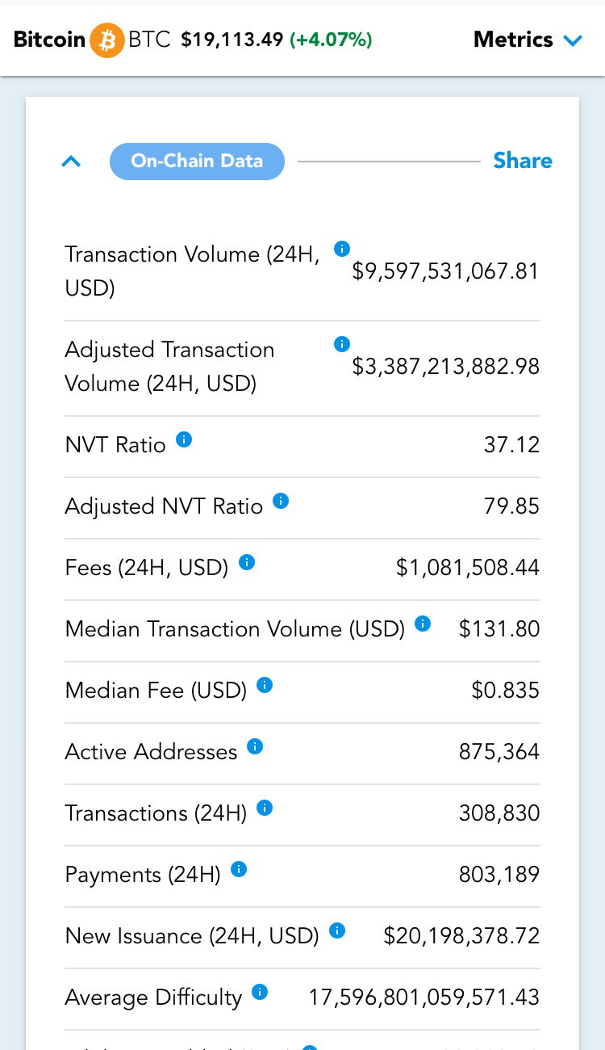Show info tooltip beside Adjusted NVT Ratio
The height and width of the screenshot is (1050, 605).
pos(281,501)
